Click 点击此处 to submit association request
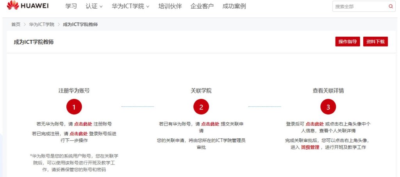Viewport: 400px width, 177px height. [210, 124]
